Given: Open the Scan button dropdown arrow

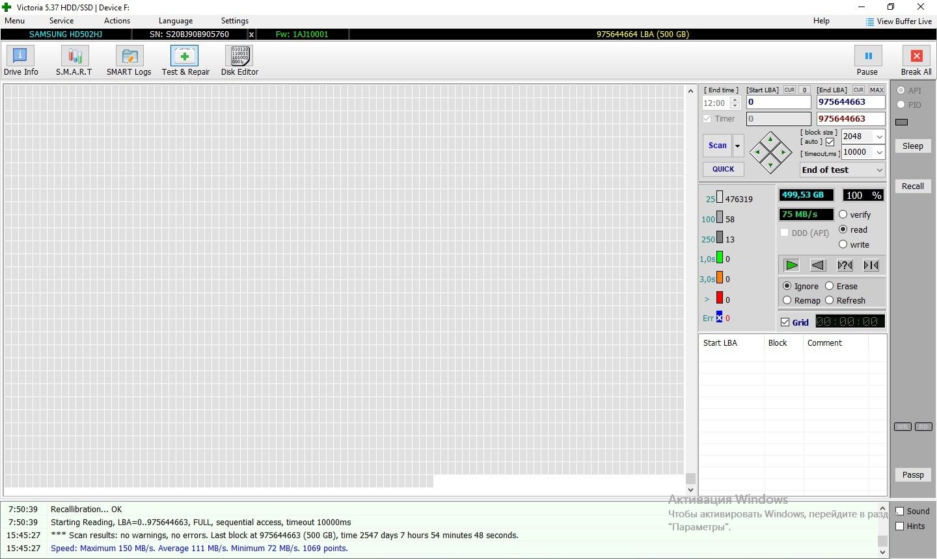Looking at the screenshot, I should pyautogui.click(x=737, y=146).
